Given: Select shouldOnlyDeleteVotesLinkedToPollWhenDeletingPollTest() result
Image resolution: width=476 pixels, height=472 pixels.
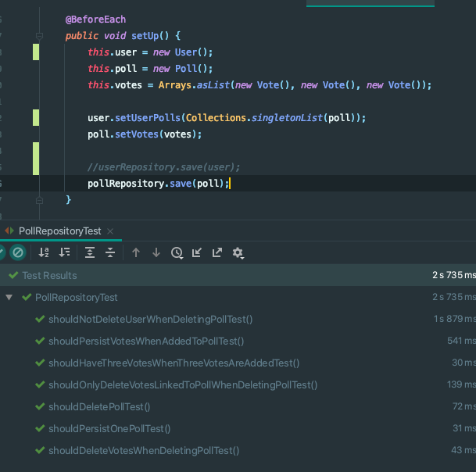Looking at the screenshot, I should pos(238,384).
